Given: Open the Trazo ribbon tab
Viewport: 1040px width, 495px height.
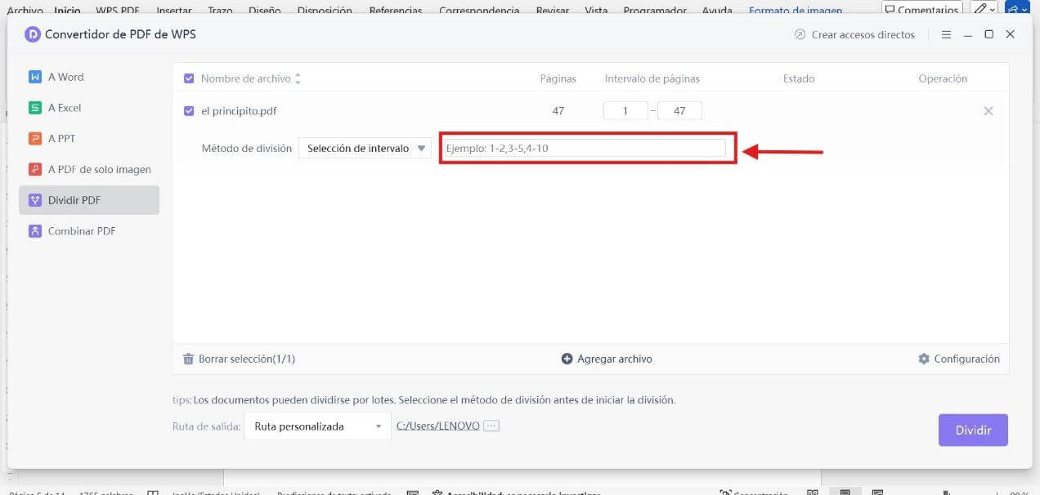Looking at the screenshot, I should pos(220,11).
